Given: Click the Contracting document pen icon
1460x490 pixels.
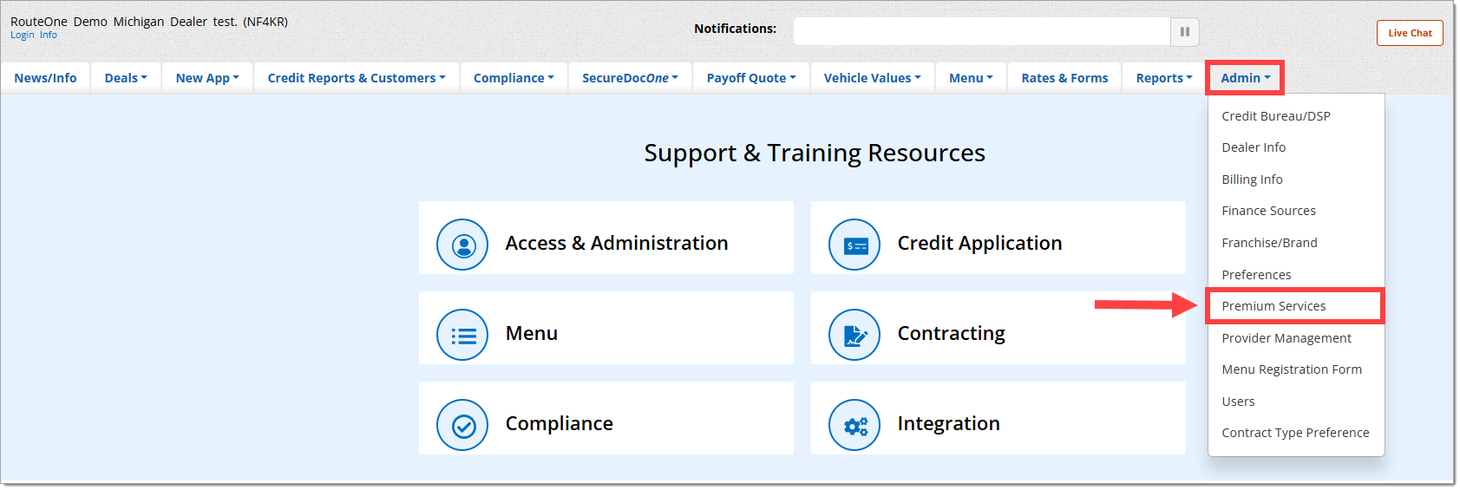Looking at the screenshot, I should [x=855, y=335].
